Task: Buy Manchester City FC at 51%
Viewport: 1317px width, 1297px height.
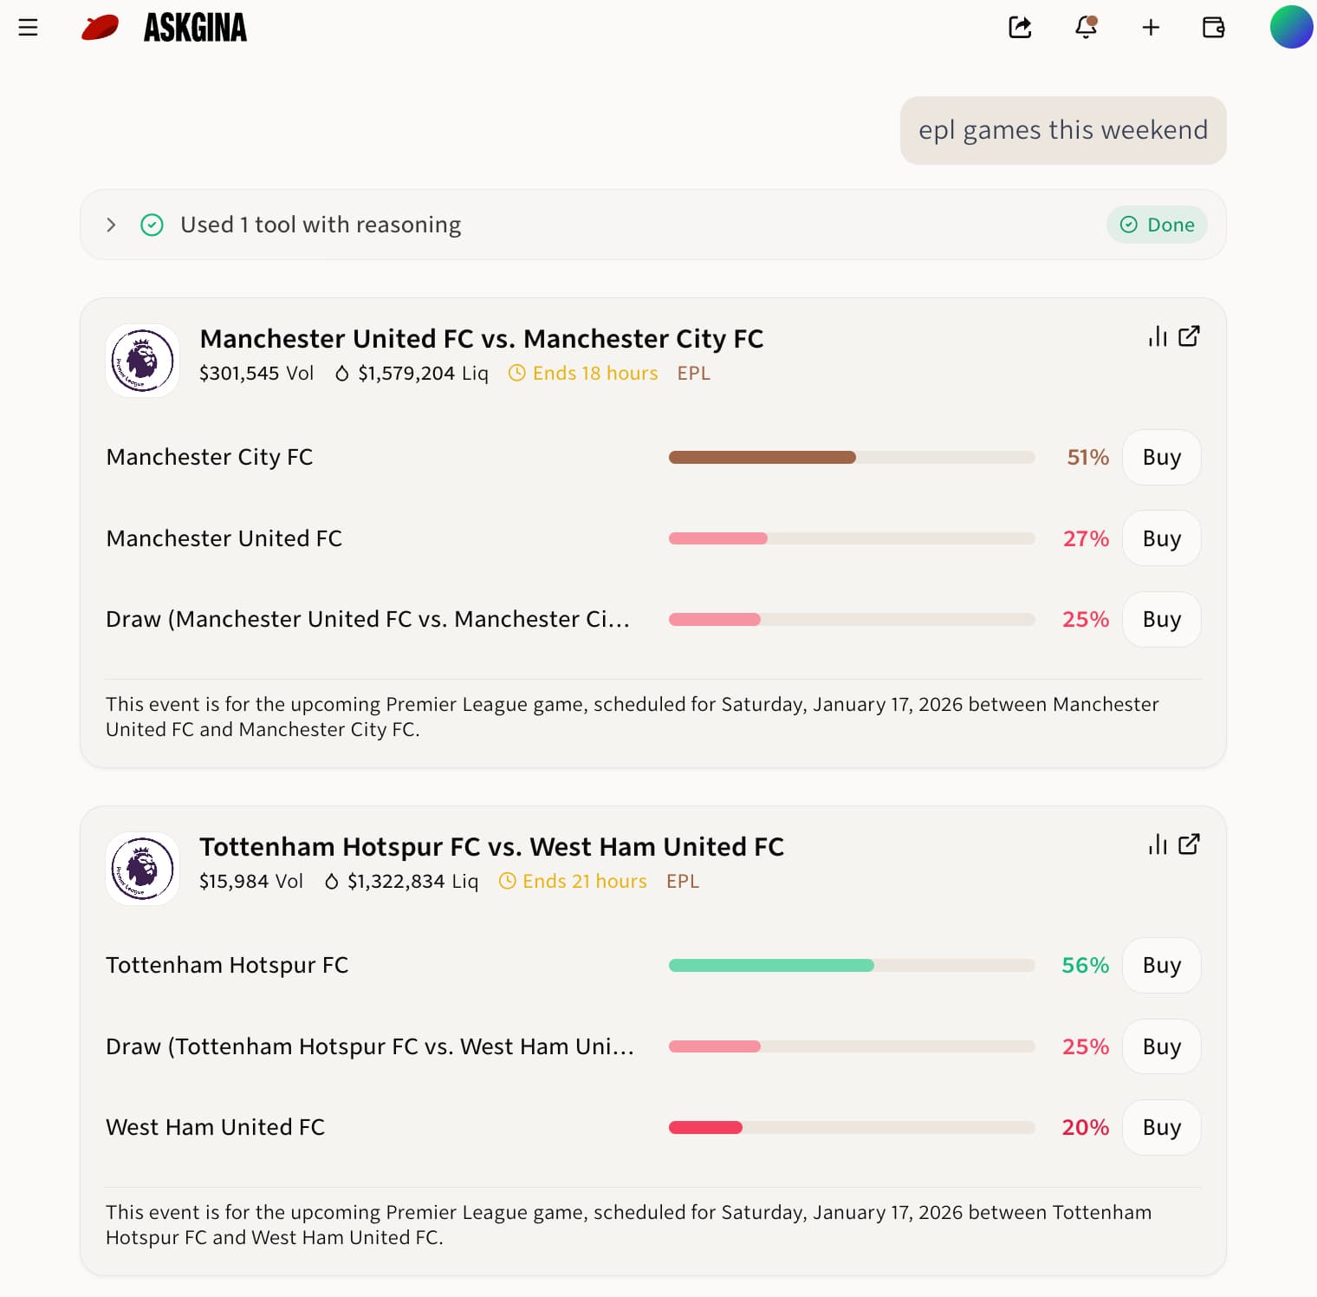Action: 1161,458
